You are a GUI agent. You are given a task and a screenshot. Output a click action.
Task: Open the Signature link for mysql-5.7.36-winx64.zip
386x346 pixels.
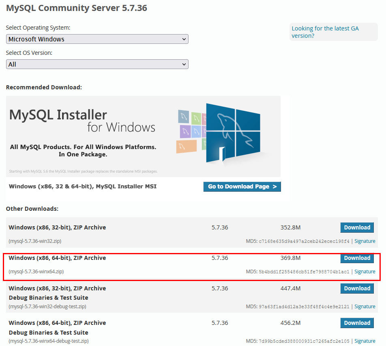point(365,271)
